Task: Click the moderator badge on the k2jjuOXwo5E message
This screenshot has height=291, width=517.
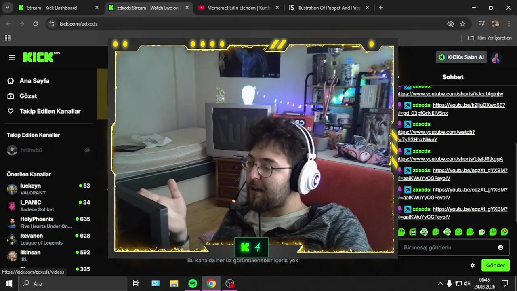Action: pyautogui.click(x=408, y=105)
